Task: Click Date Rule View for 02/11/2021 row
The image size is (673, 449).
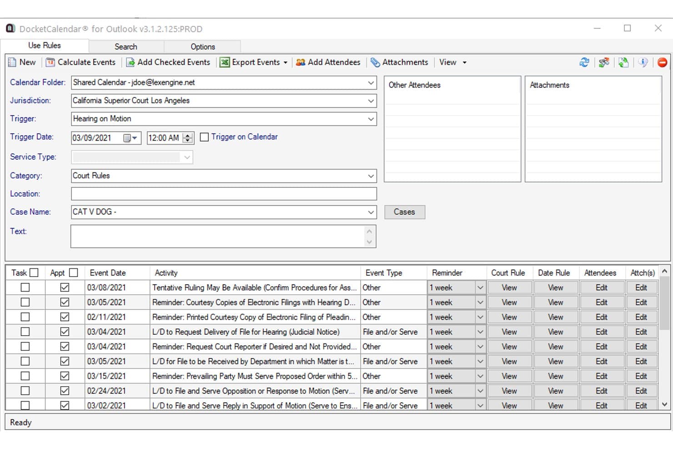Action: [556, 317]
